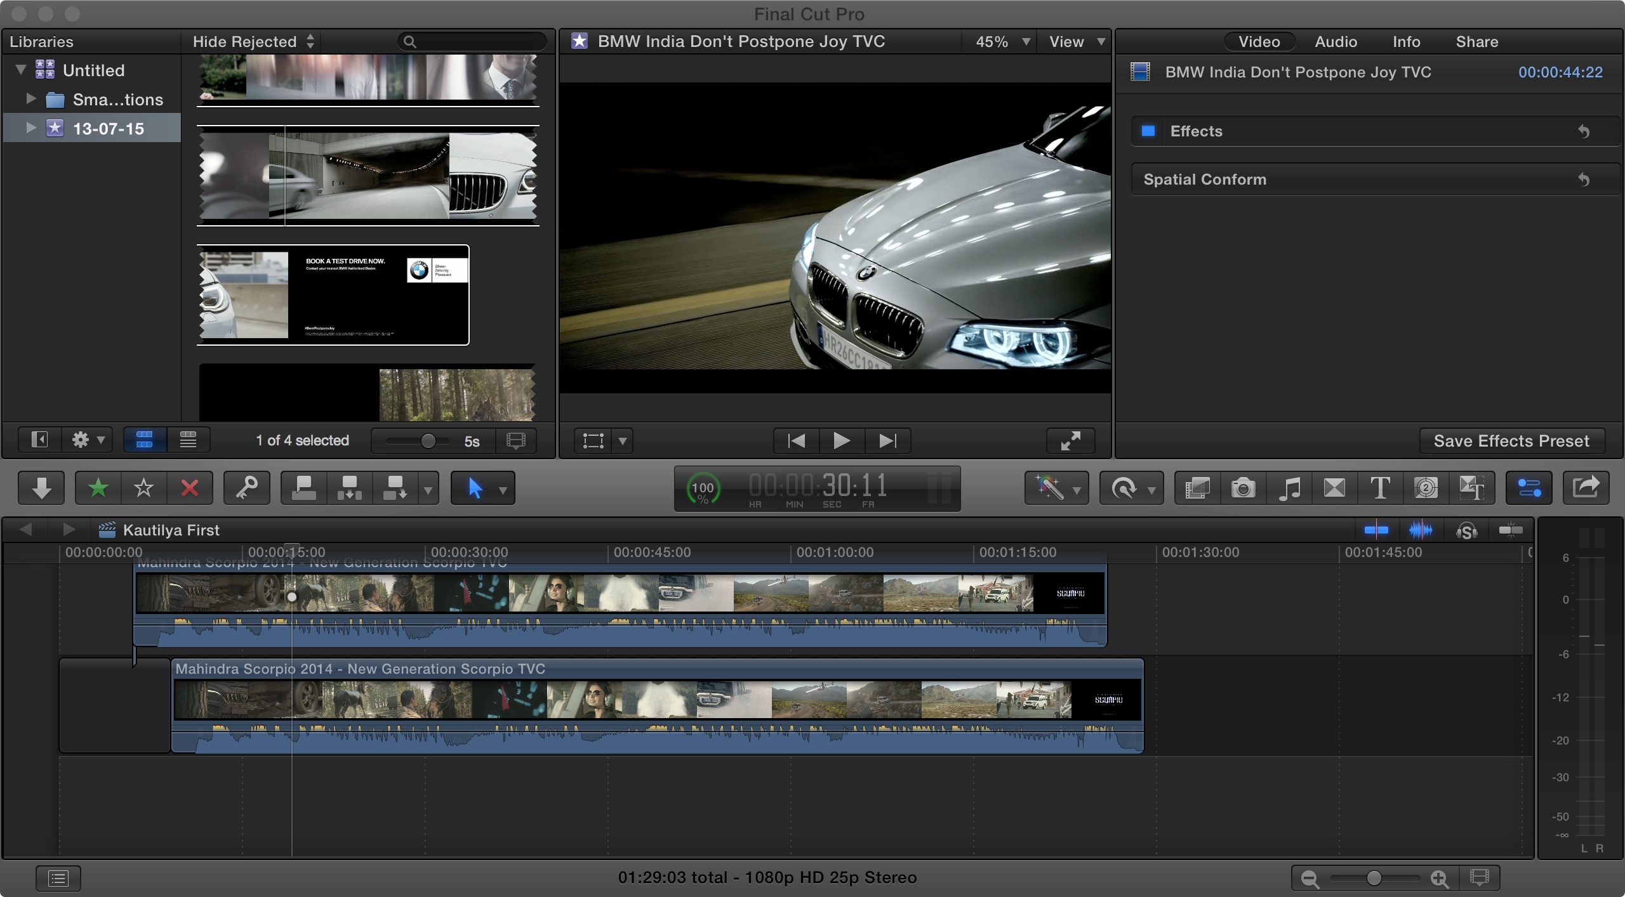Image resolution: width=1625 pixels, height=897 pixels.
Task: Adjust the timeline zoom slider
Action: pos(1374,878)
